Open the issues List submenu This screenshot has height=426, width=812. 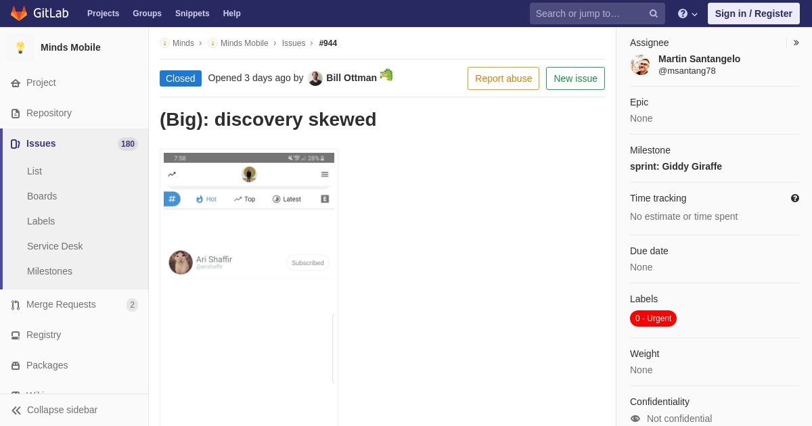pyautogui.click(x=35, y=171)
